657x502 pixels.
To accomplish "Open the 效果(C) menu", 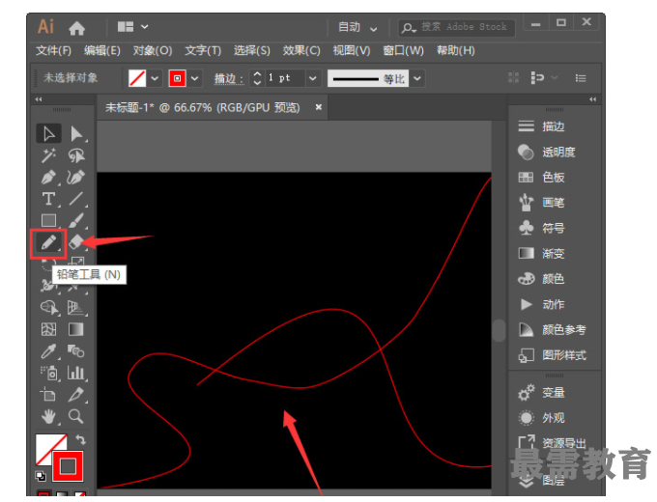I will tap(301, 50).
